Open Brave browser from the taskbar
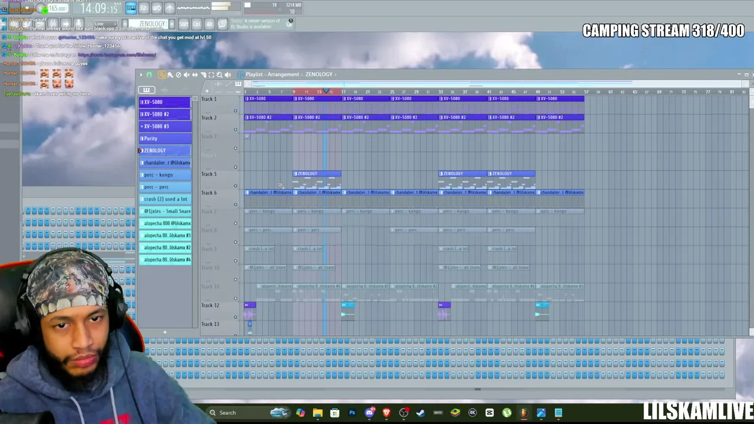This screenshot has width=754, height=424. pyautogui.click(x=386, y=413)
